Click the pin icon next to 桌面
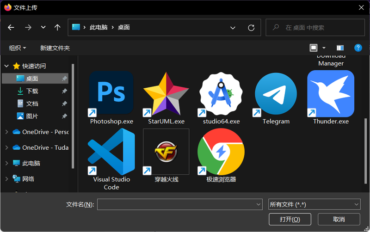 64,79
